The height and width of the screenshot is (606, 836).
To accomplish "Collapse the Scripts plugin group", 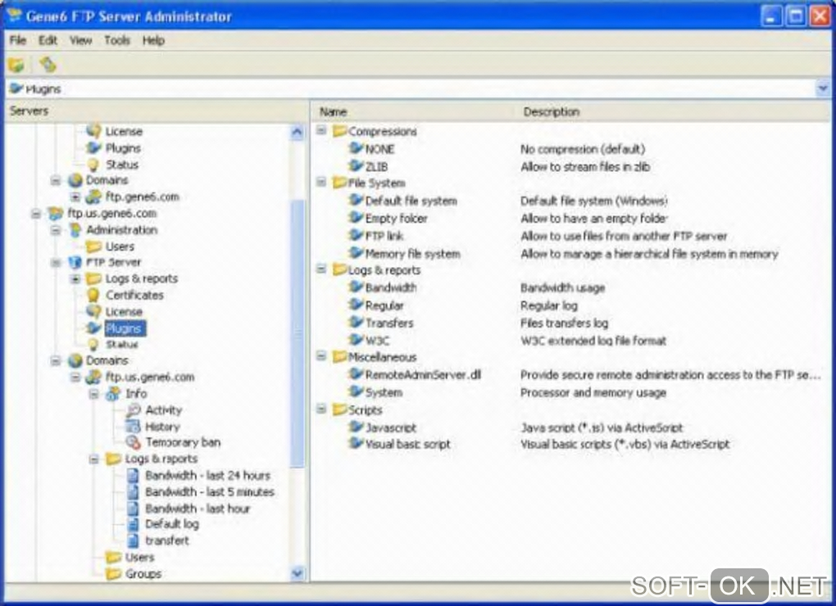I will tap(321, 409).
